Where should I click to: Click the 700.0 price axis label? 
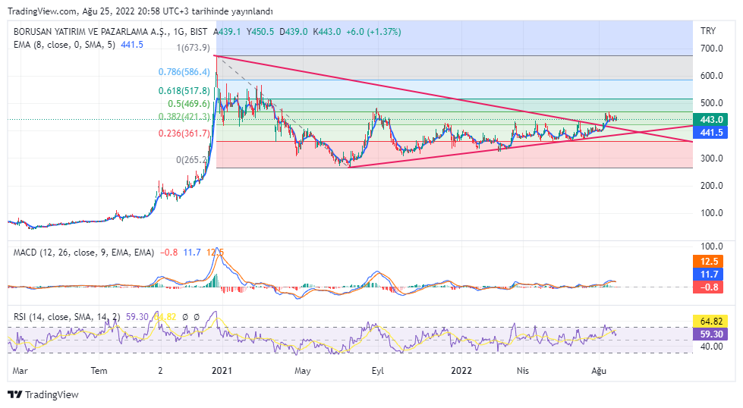pyautogui.click(x=712, y=49)
